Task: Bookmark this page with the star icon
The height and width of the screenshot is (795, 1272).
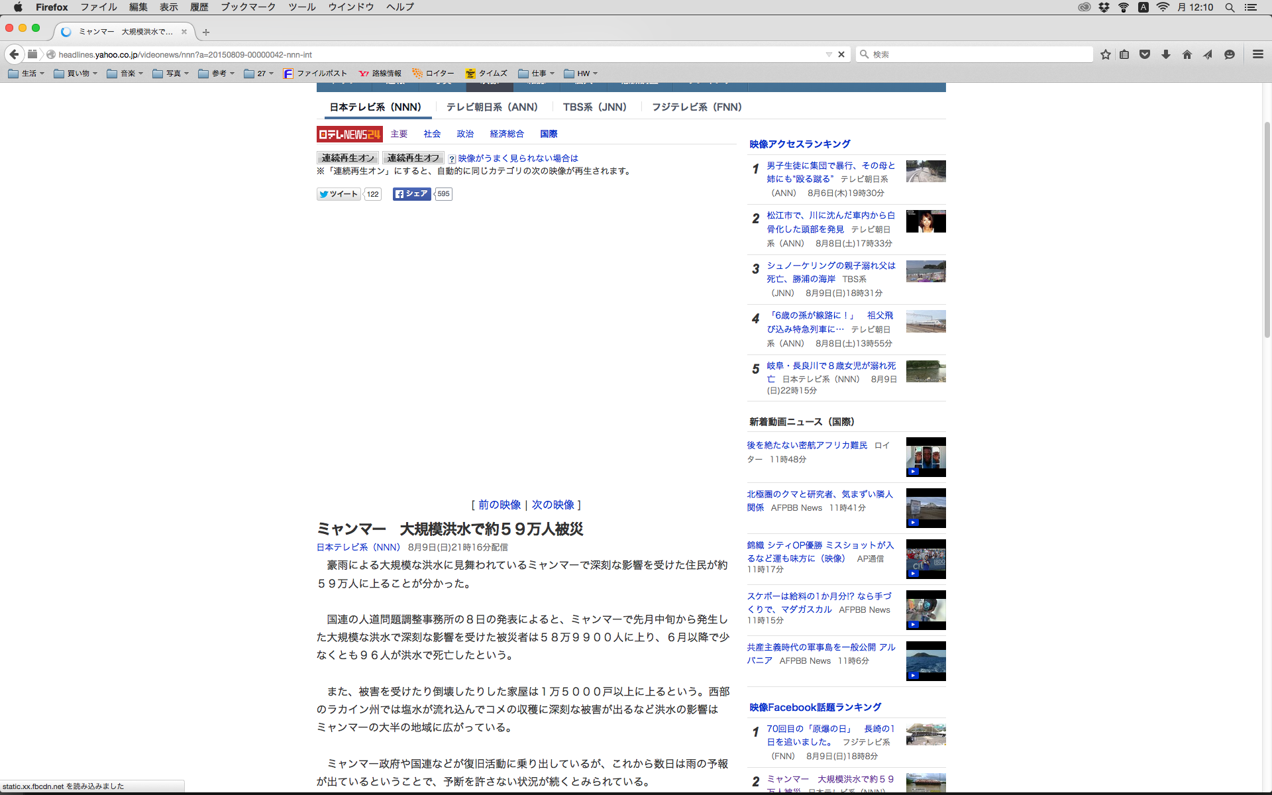Action: tap(1105, 54)
